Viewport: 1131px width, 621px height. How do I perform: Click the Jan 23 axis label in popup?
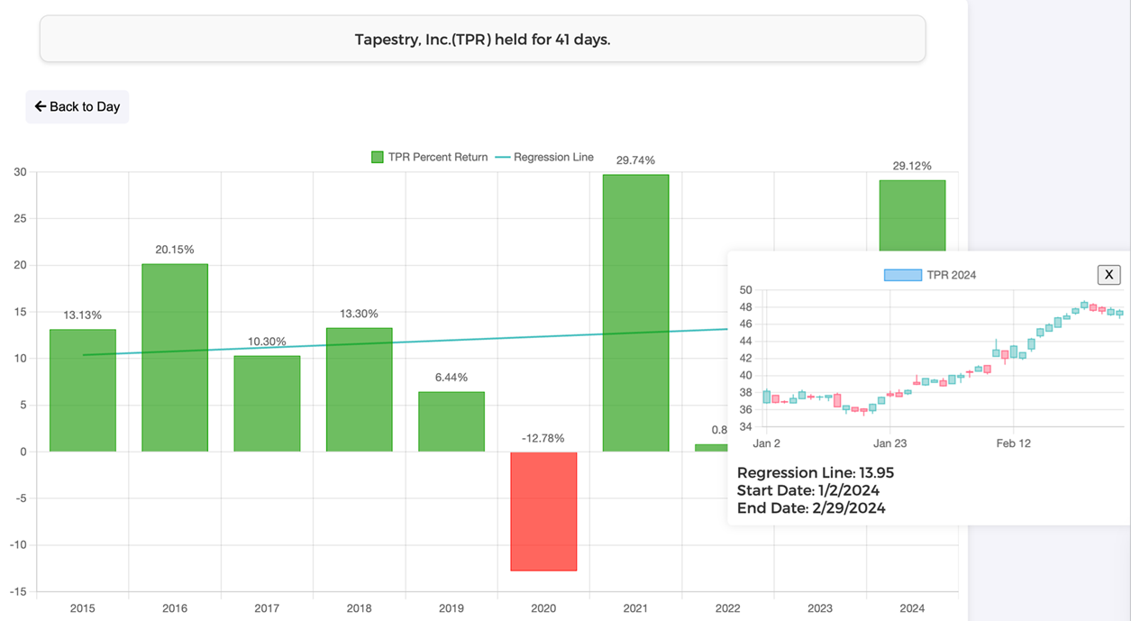889,443
